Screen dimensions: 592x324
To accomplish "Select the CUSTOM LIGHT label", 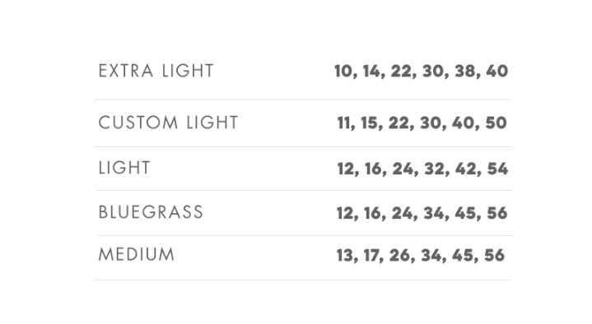I will tap(169, 123).
